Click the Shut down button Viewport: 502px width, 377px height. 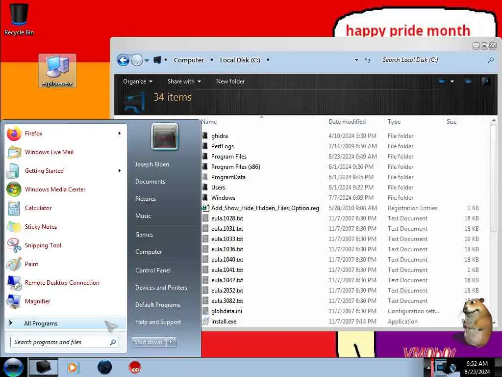[148, 342]
